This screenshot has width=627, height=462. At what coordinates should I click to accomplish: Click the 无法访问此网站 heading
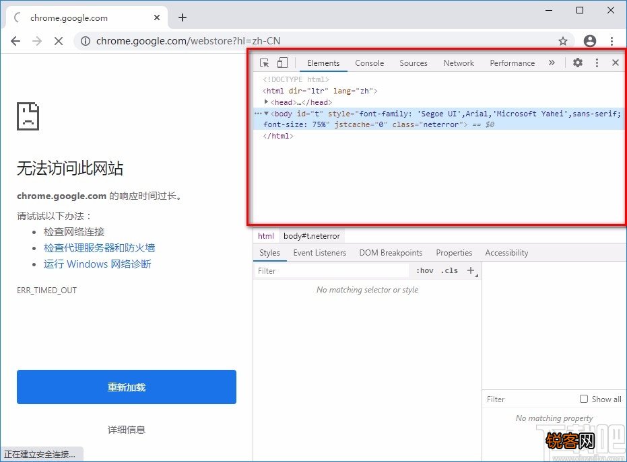click(x=70, y=168)
